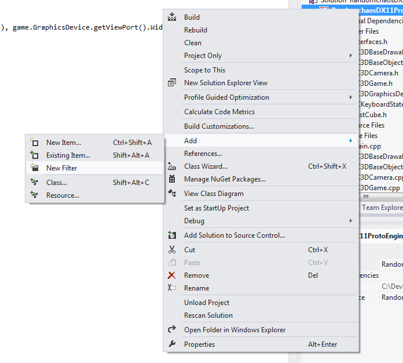Click the red X Remove icon
This screenshot has height=363, width=403.
pos(172,275)
